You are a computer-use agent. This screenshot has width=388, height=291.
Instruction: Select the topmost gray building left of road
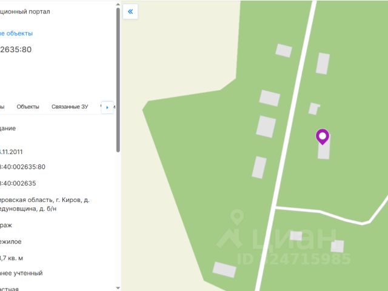[284, 50]
